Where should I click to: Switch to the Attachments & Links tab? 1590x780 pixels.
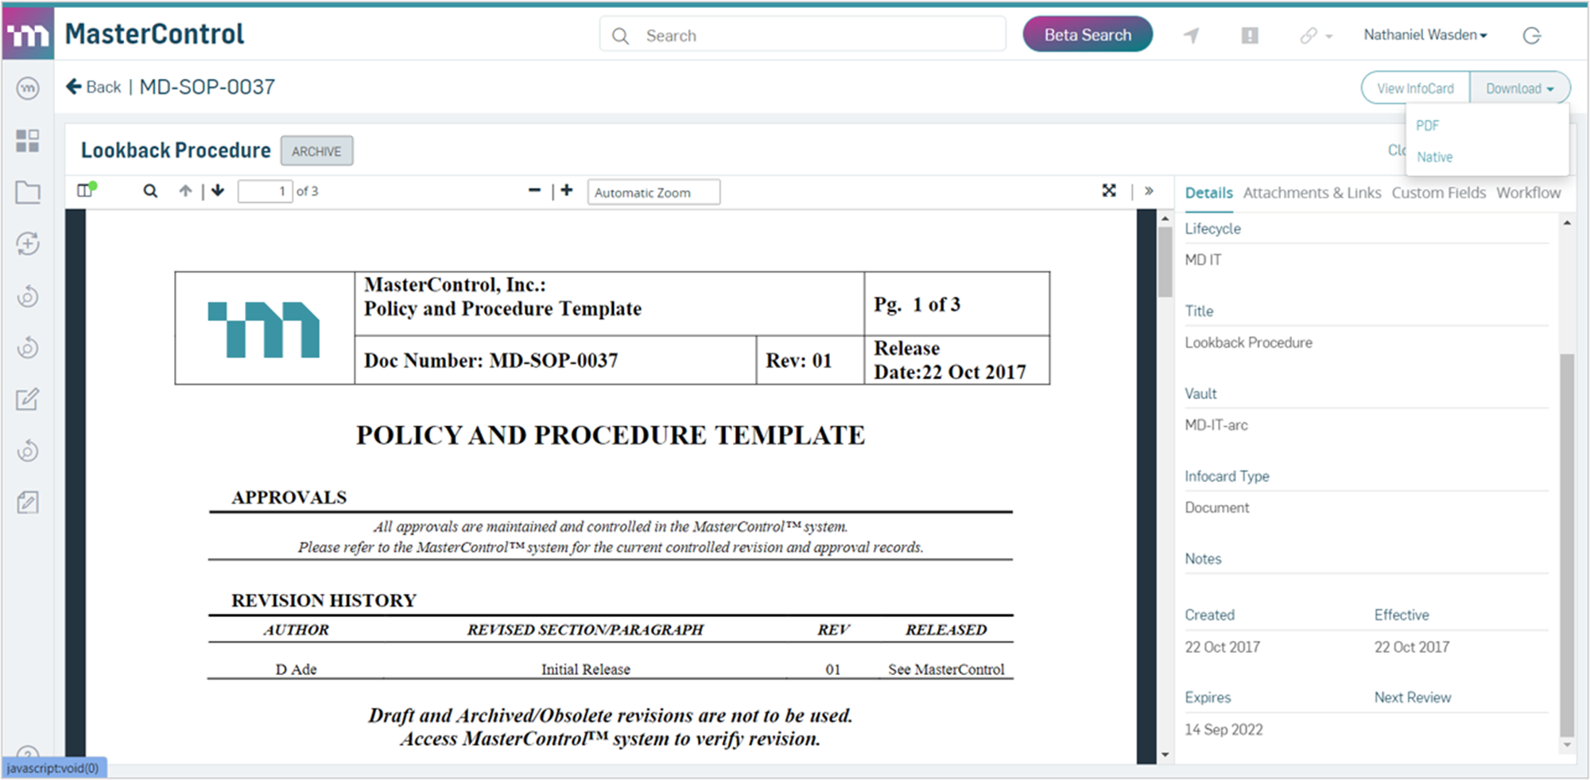(1312, 192)
